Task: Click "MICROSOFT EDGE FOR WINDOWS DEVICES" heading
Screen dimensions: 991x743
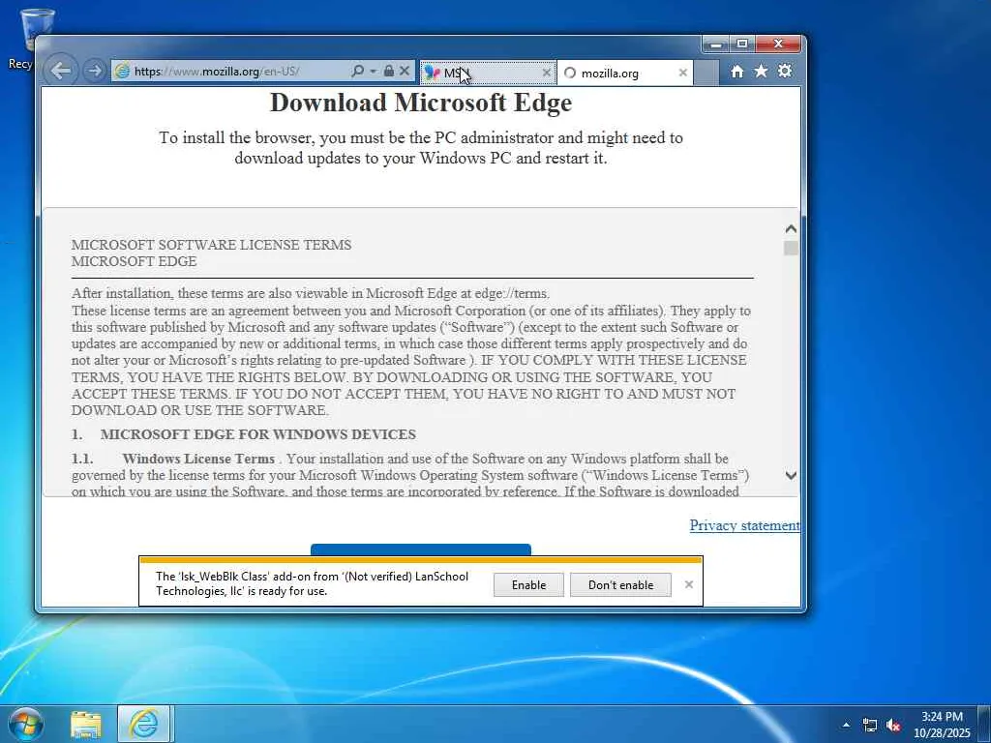Action: click(257, 434)
